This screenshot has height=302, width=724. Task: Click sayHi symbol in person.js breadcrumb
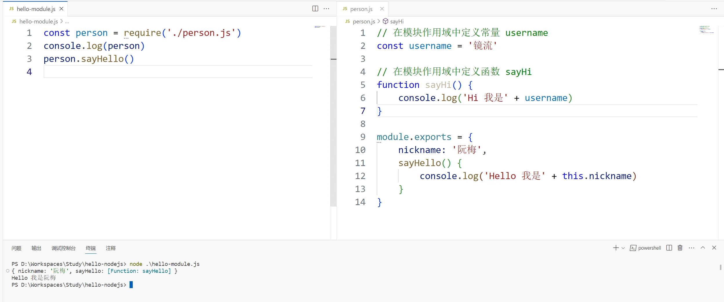[396, 21]
